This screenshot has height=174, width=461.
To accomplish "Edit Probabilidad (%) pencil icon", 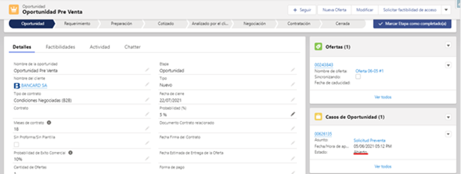I will 293,114.
